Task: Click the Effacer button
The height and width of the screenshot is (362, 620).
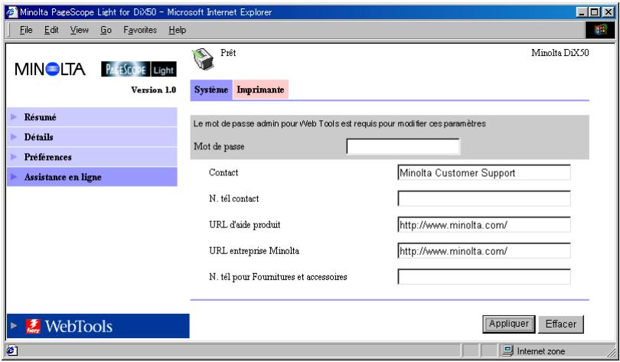Action: (561, 324)
